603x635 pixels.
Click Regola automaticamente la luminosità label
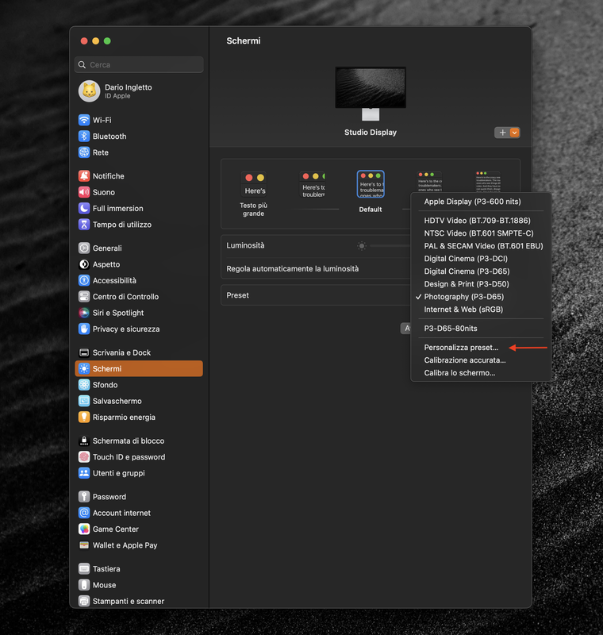(292, 268)
